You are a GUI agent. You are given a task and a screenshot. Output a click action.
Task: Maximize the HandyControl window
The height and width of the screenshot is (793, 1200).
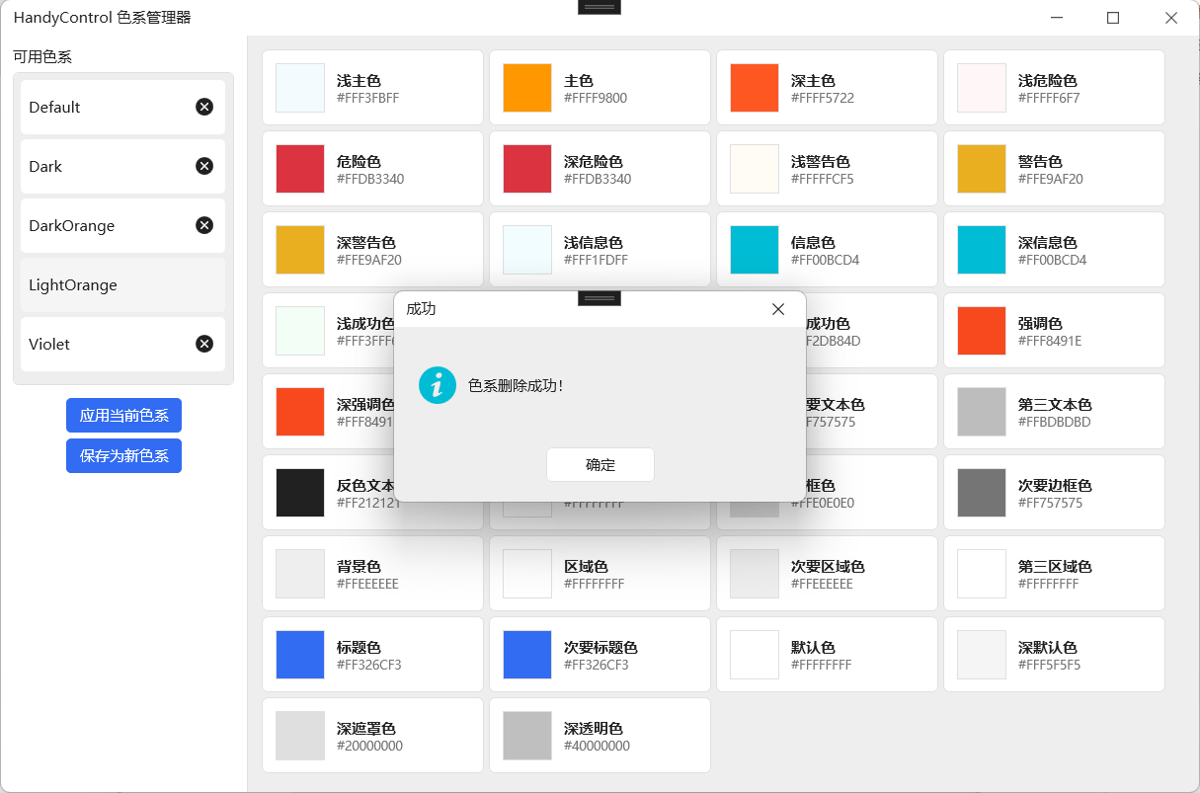[1113, 18]
